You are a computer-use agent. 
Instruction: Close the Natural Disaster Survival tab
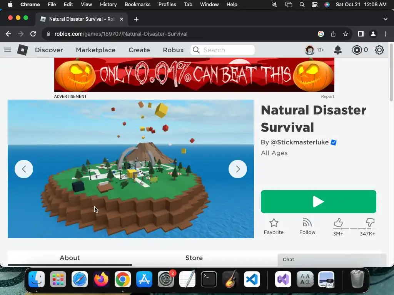point(121,19)
